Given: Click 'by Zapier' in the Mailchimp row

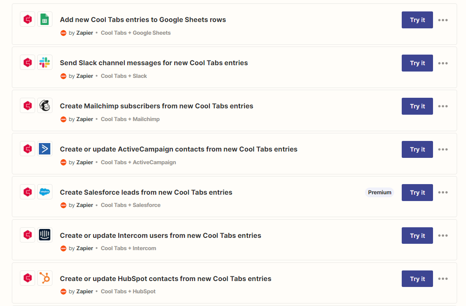Looking at the screenshot, I should click(81, 119).
